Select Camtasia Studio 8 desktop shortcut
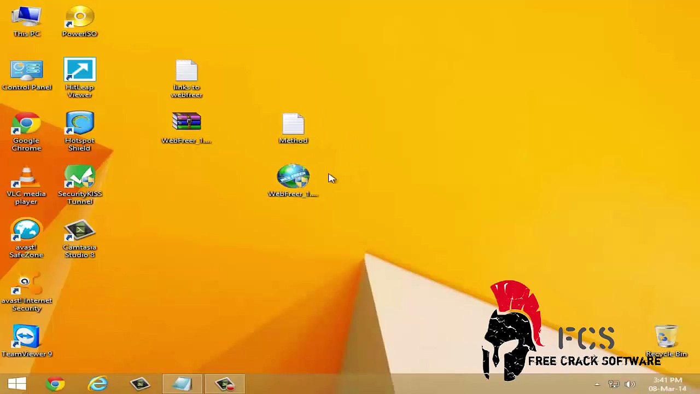This screenshot has height=394, width=700. coord(79,238)
